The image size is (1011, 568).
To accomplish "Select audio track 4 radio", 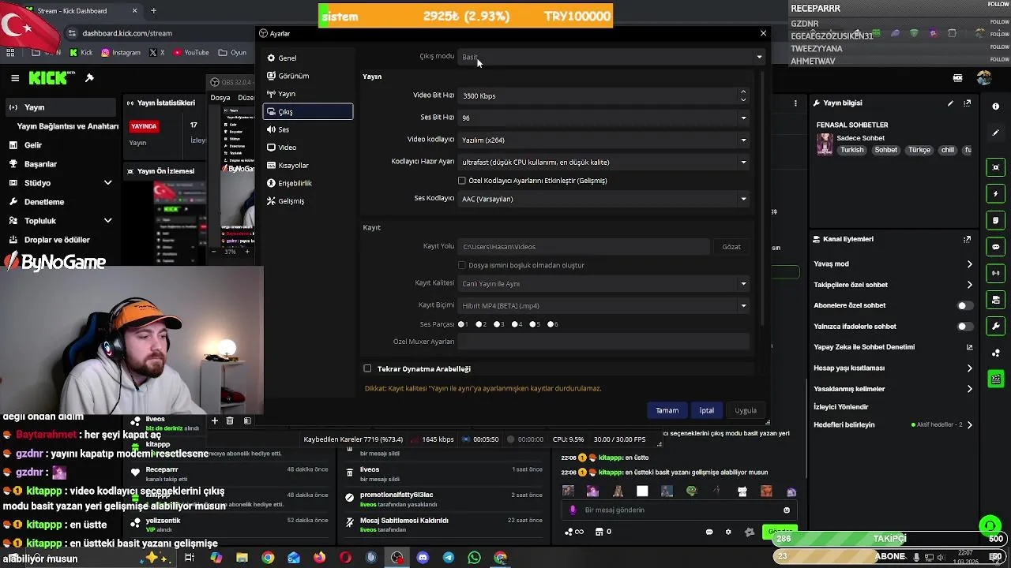I will click(515, 324).
